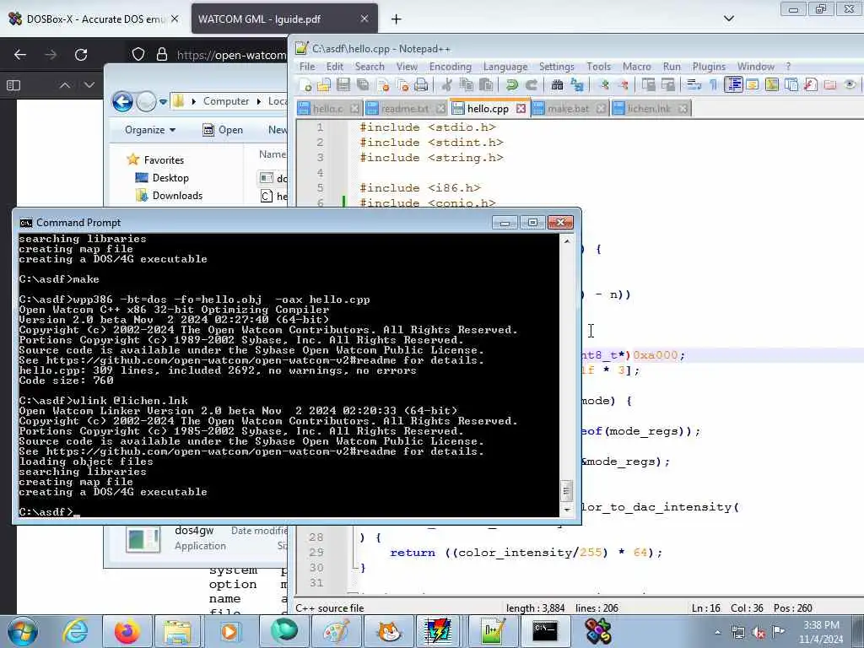Click the Computer breadcrumb in Explorer address bar
The width and height of the screenshot is (864, 648).
(226, 101)
